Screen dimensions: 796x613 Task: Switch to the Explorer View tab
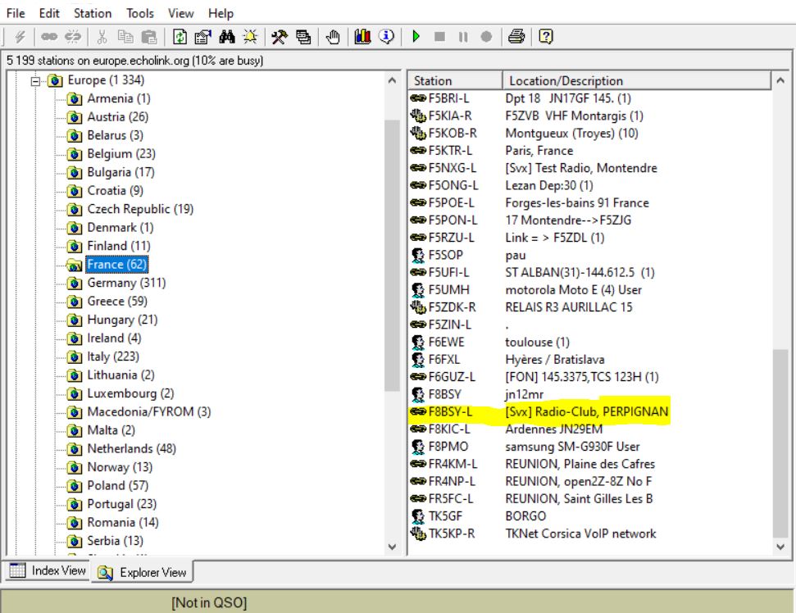[x=142, y=572]
